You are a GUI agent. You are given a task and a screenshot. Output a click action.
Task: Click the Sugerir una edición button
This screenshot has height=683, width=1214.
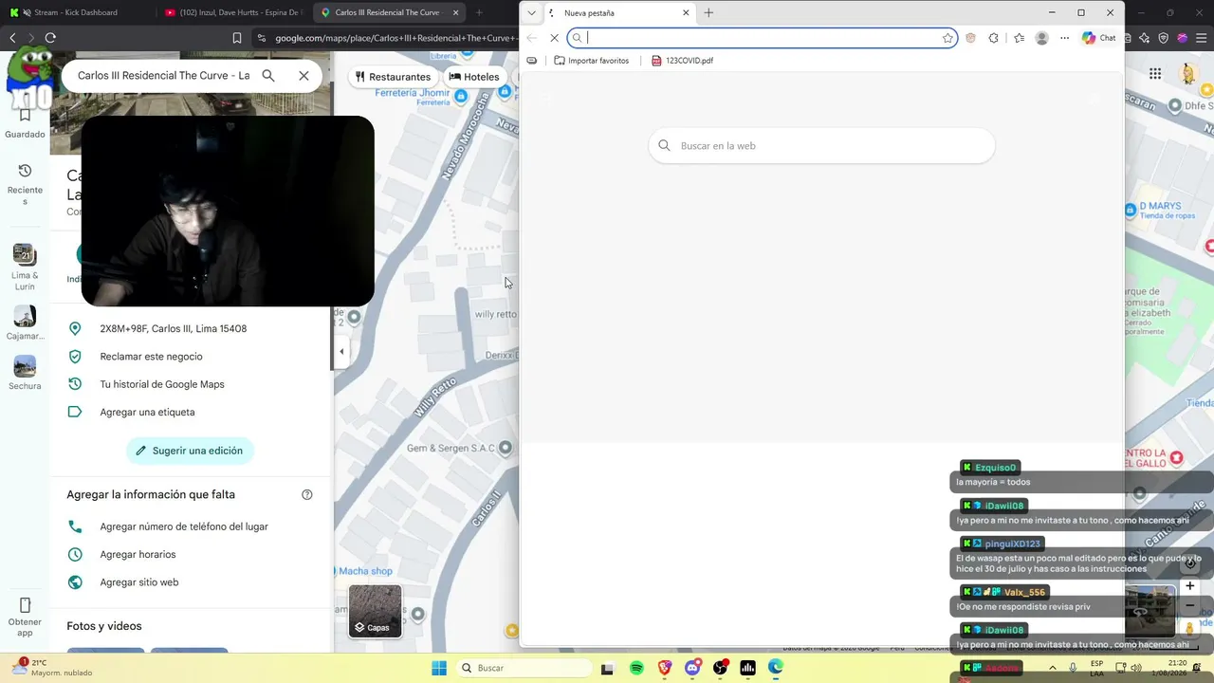[190, 451]
